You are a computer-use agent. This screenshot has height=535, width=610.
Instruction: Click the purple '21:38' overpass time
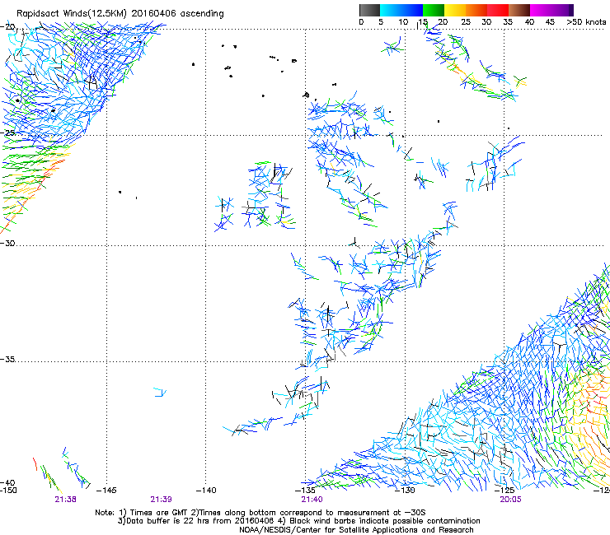pyautogui.click(x=65, y=500)
